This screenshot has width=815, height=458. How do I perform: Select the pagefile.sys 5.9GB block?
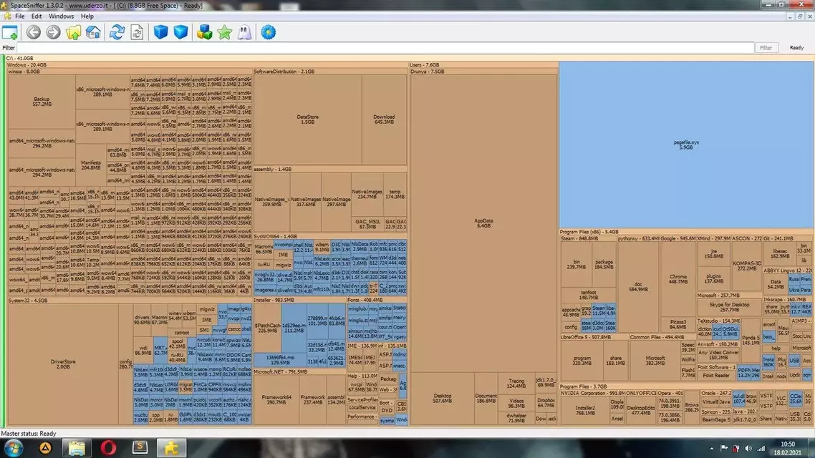[686, 145]
